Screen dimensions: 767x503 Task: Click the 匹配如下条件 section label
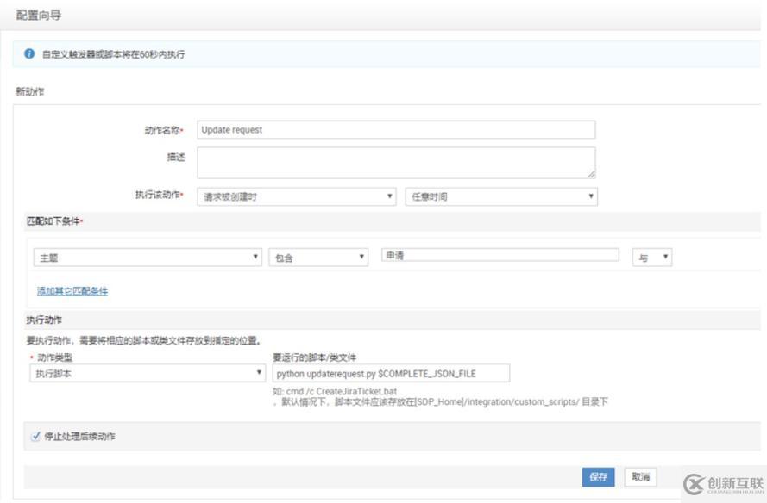pos(53,221)
